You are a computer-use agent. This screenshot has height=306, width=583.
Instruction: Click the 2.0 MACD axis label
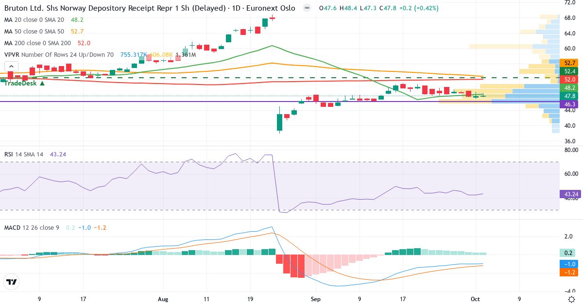(568, 237)
